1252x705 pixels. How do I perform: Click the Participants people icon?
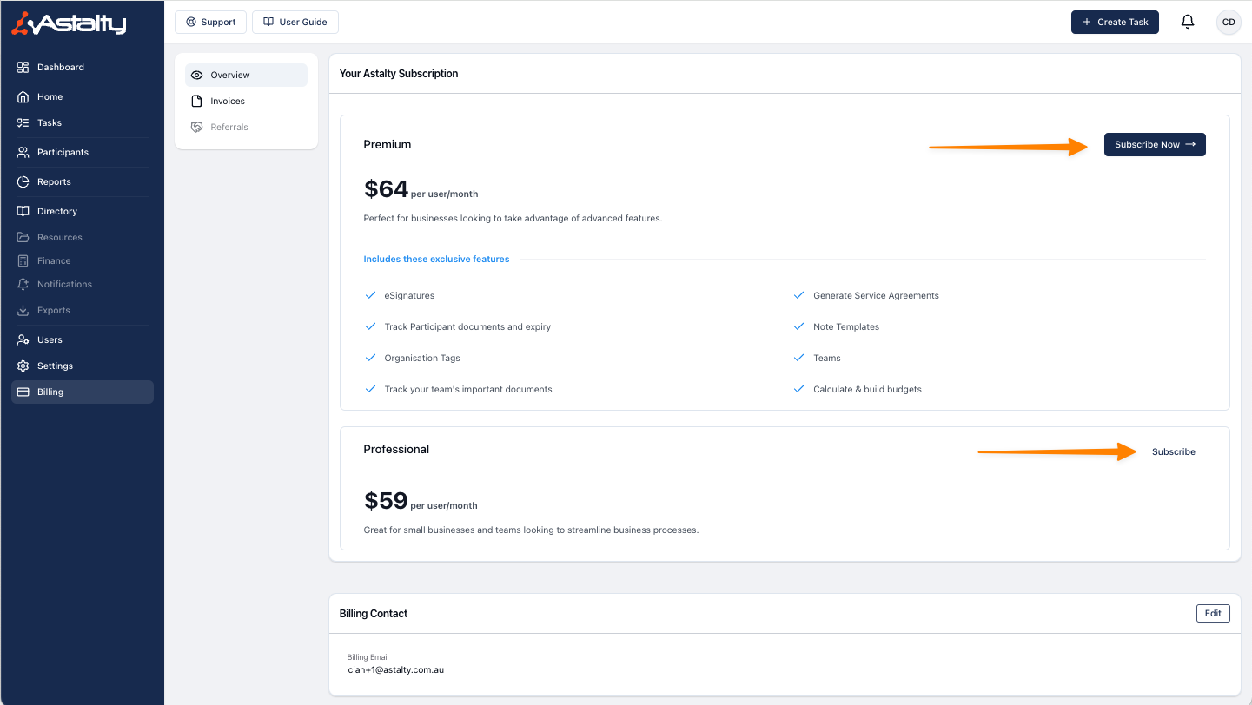(x=23, y=152)
